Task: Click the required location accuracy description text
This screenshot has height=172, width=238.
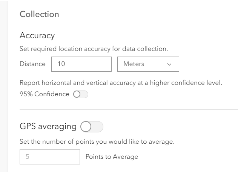Action: pyautogui.click(x=94, y=49)
